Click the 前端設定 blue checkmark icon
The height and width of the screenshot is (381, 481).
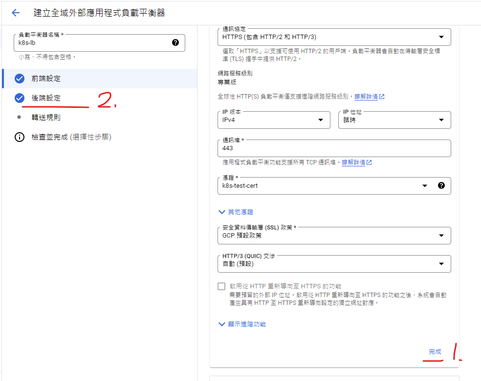tap(20, 79)
